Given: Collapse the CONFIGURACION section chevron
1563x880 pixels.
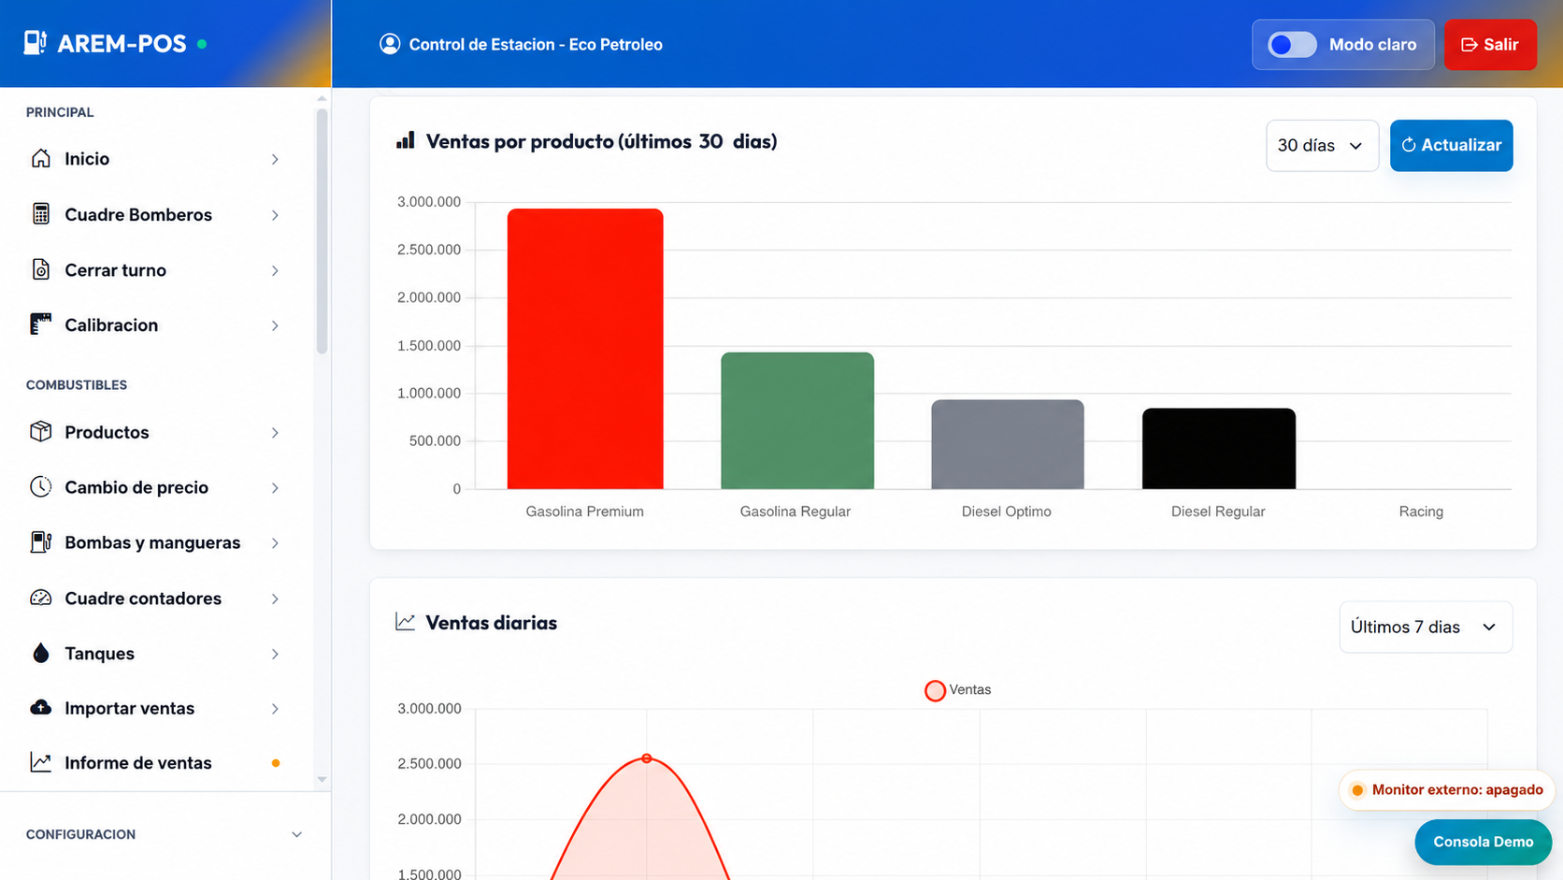Looking at the screenshot, I should [x=296, y=834].
